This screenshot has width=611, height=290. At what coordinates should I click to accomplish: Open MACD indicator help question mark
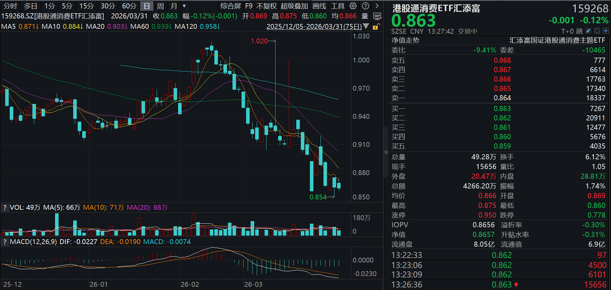(x=5, y=242)
